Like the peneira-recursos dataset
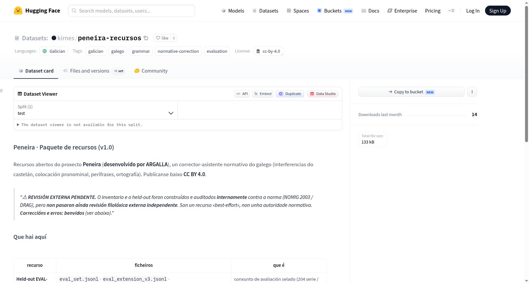Viewport: 529px width, 284px height. pos(162,38)
